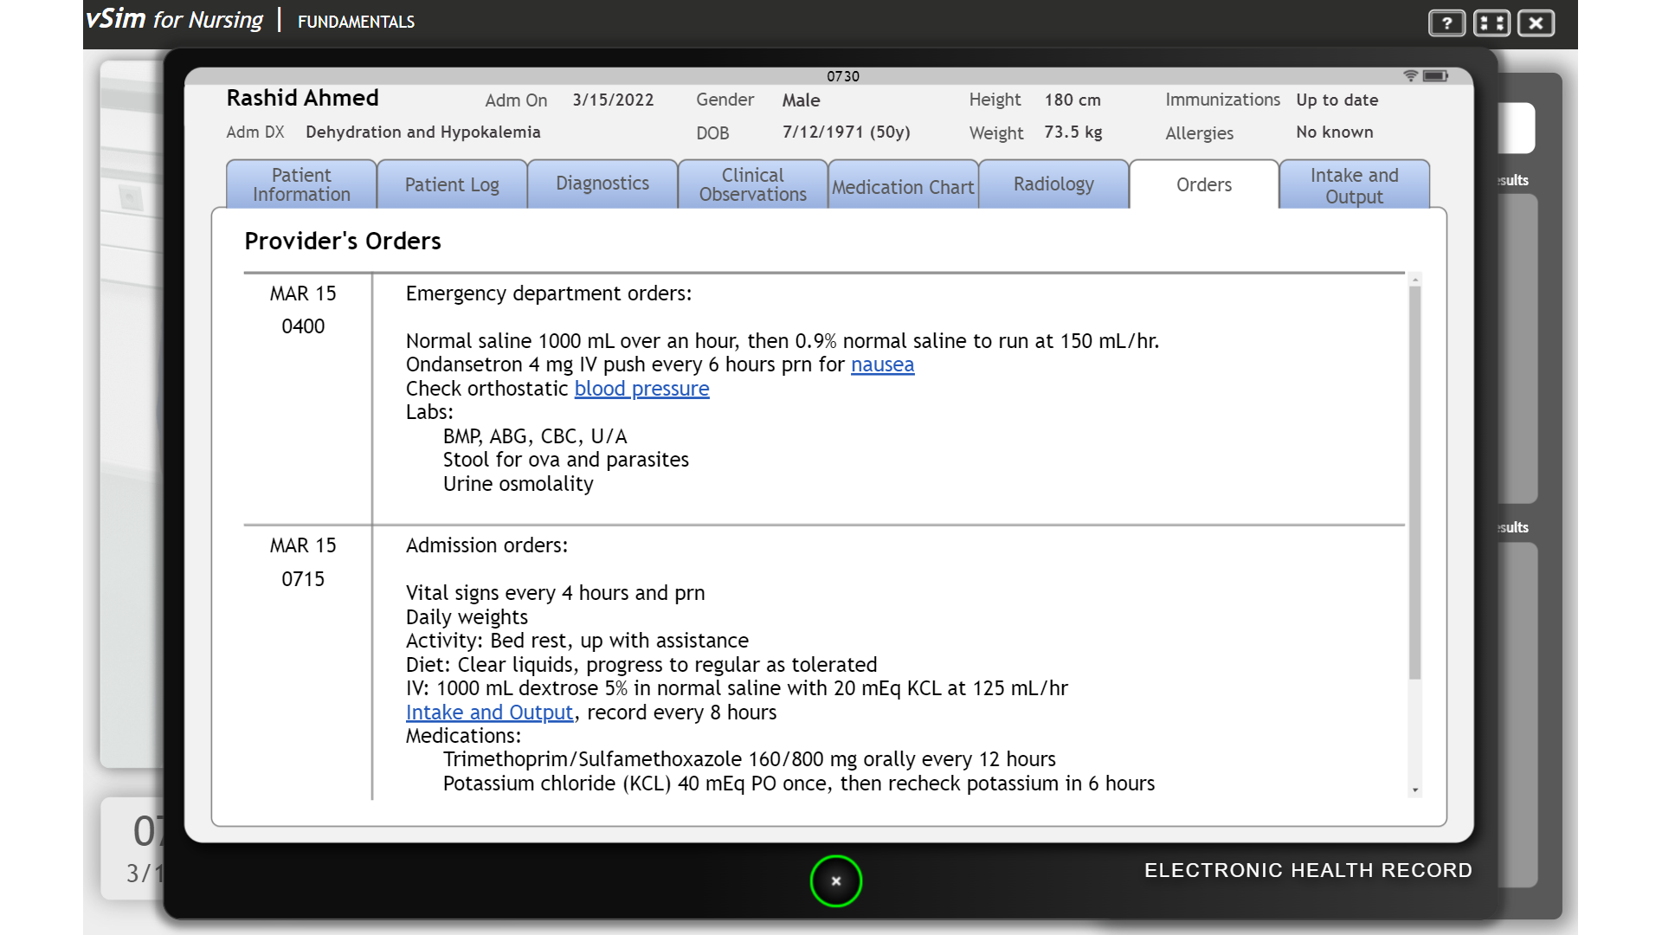Open the Intake and Output tab
The image size is (1662, 935).
[1355, 184]
